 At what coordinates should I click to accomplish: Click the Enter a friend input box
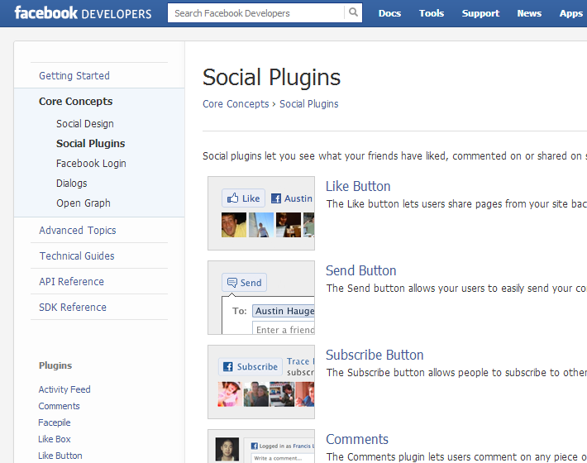coord(284,328)
